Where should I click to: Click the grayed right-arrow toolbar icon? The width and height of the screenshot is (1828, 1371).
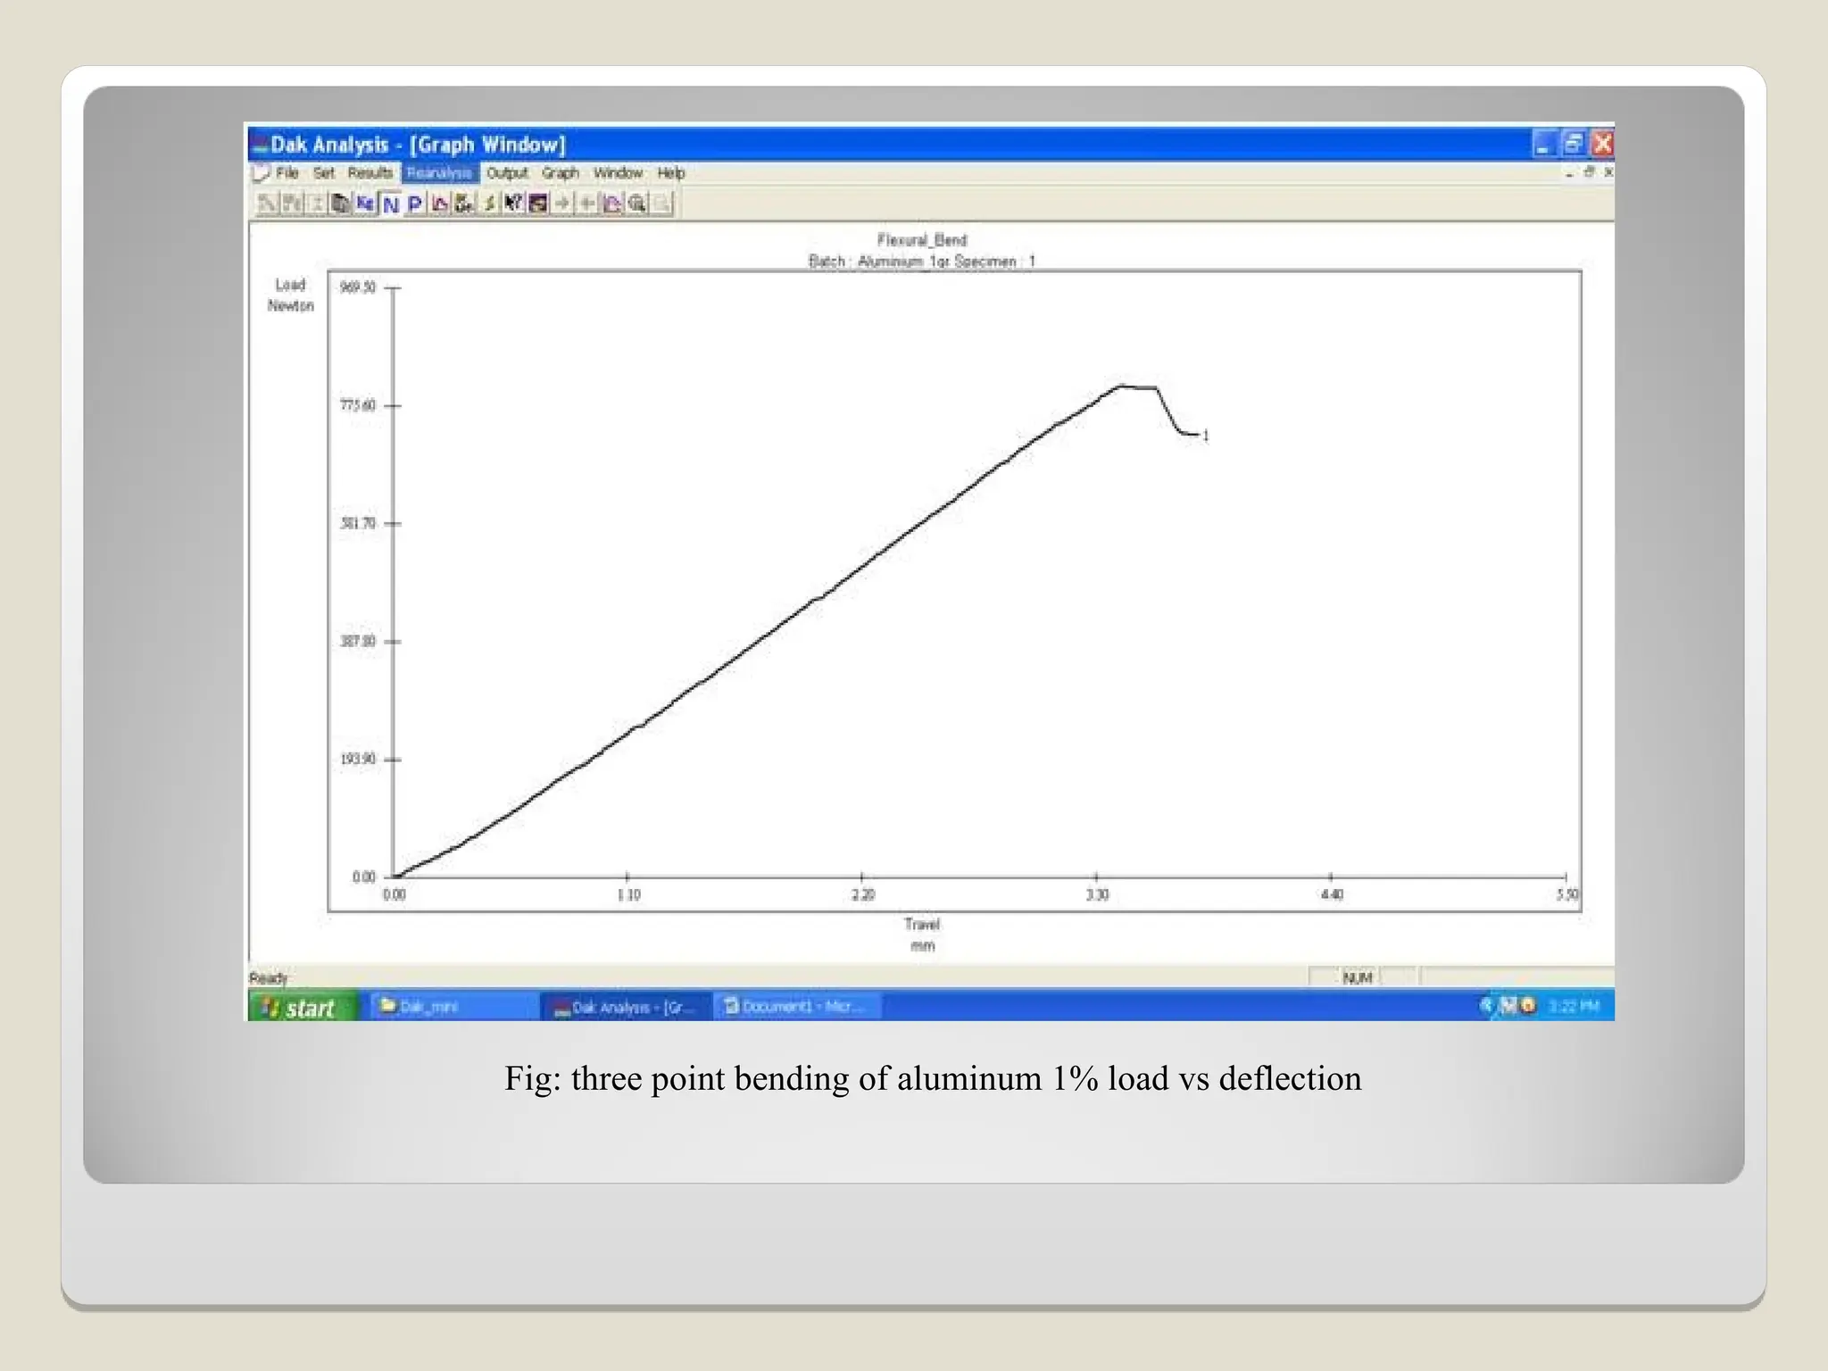pos(562,204)
